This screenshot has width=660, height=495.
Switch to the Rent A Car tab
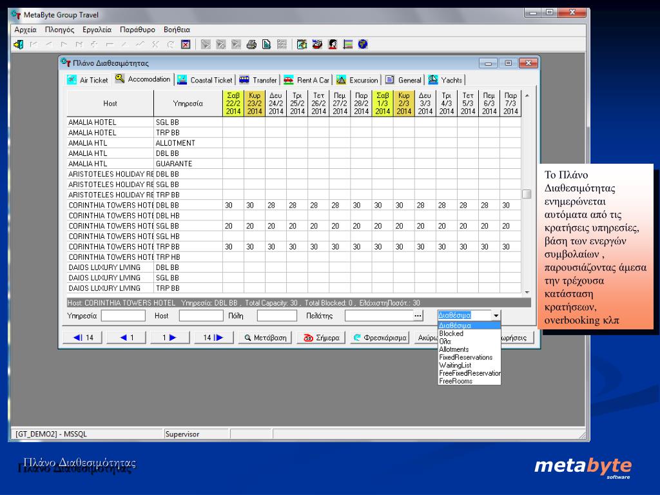point(306,80)
